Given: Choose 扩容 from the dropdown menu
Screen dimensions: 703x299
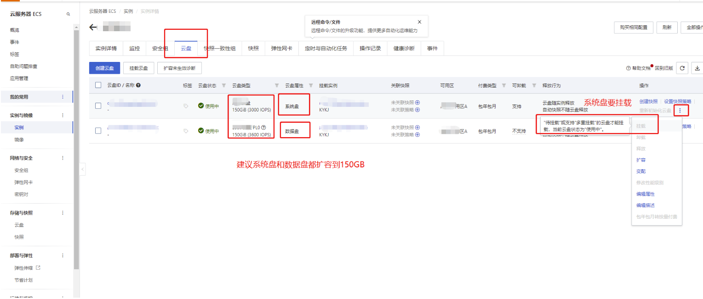Looking at the screenshot, I should point(640,160).
